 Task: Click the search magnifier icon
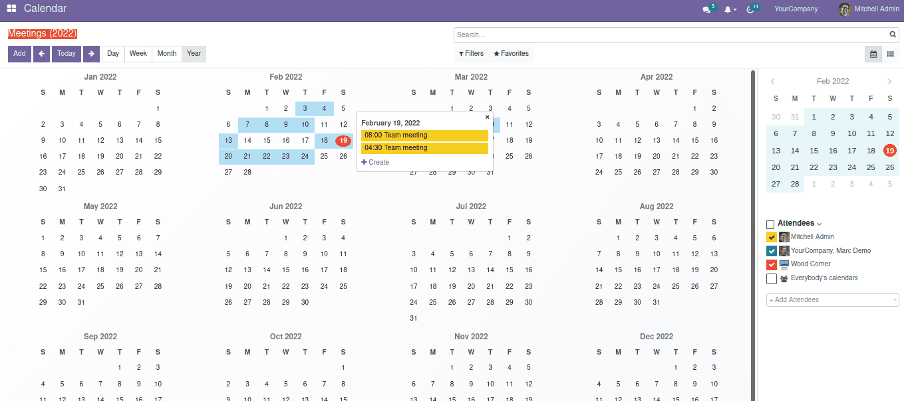[893, 35]
